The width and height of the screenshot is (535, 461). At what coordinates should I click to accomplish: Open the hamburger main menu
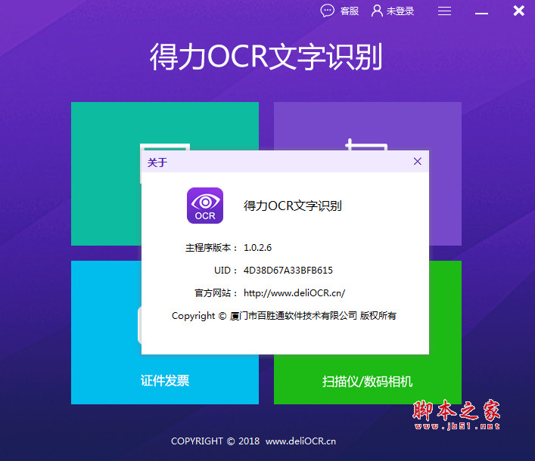tap(444, 11)
